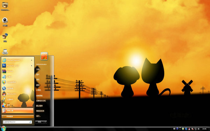210x131 pixels.
Task: Click the search programs and files box
Action: point(17,122)
